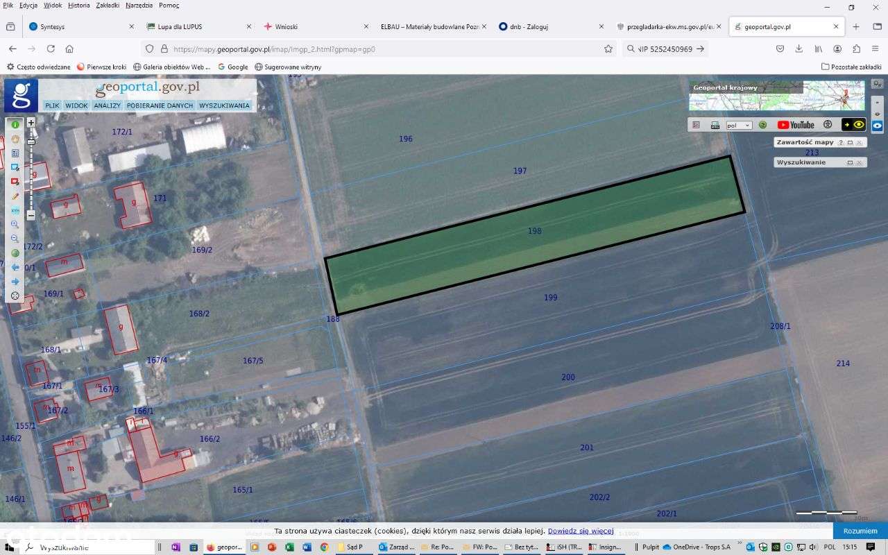Open the 'Pozostałe zakładki' bookmarks folder
Viewport: 888px width, 555px height.
(851, 67)
